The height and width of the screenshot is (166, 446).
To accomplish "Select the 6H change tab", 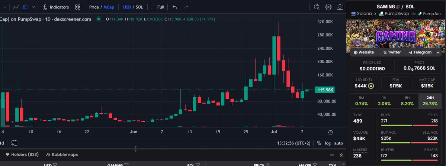I will tap(407, 101).
